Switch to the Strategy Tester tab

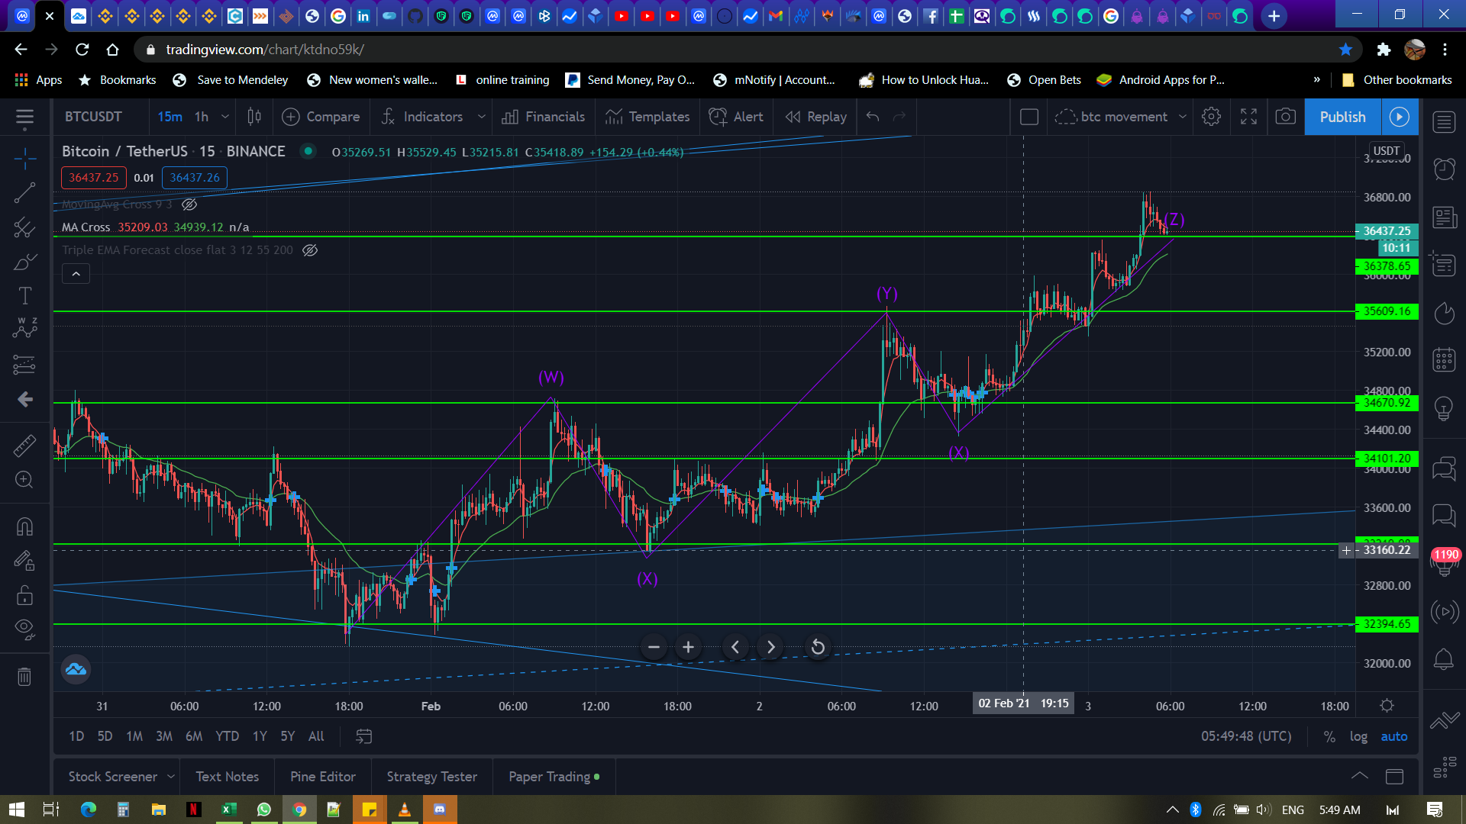431,776
